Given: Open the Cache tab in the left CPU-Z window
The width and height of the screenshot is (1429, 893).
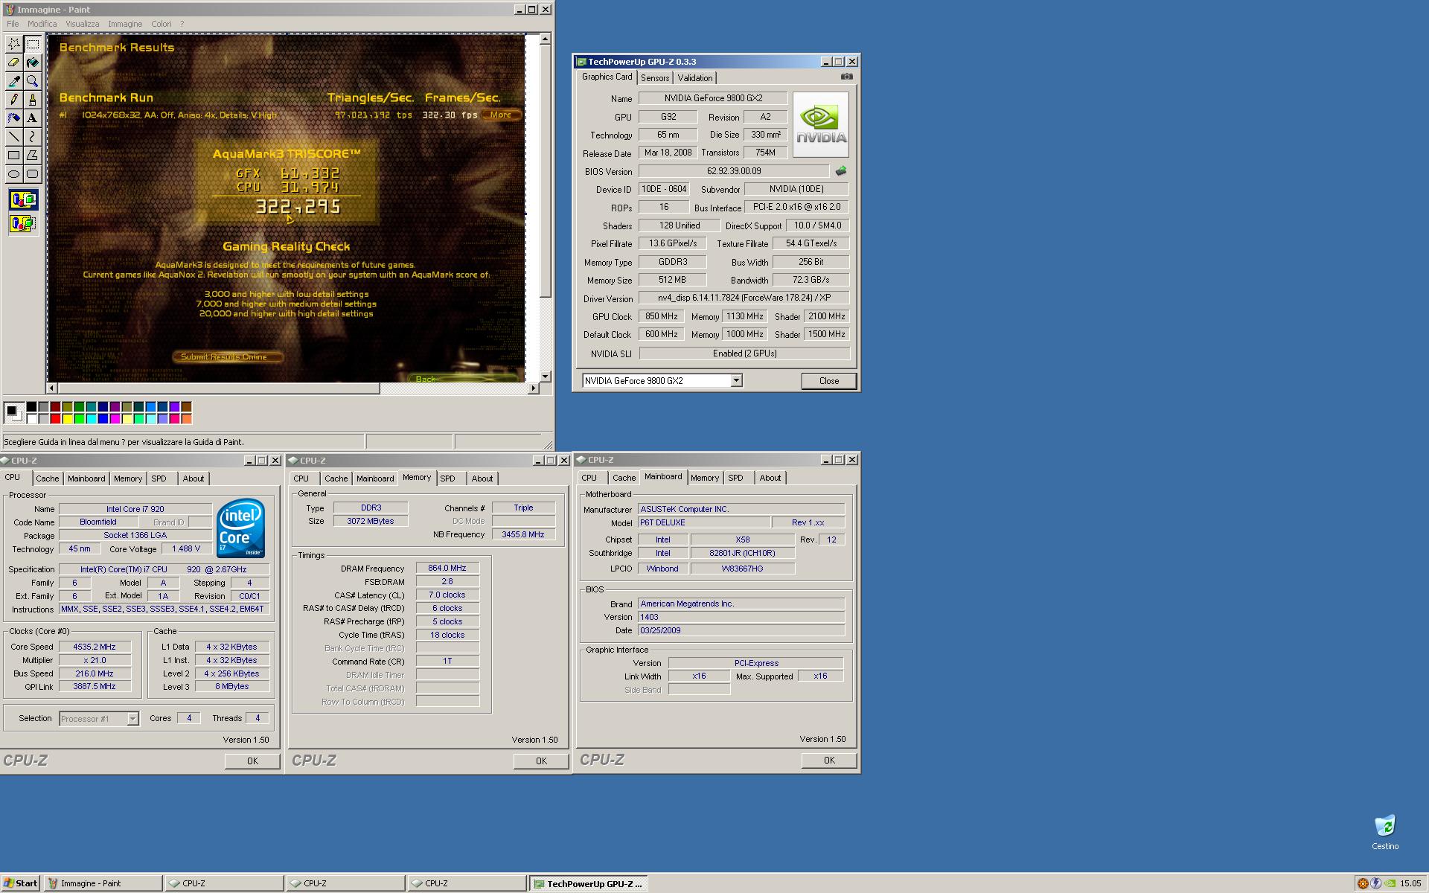Looking at the screenshot, I should (47, 478).
